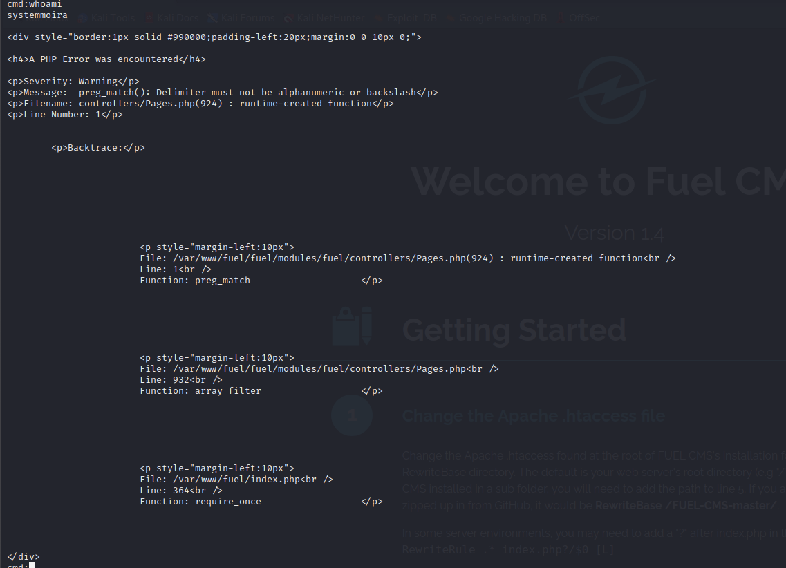This screenshot has height=568, width=786.
Task: Click the Version 1.4 text
Action: tap(614, 233)
